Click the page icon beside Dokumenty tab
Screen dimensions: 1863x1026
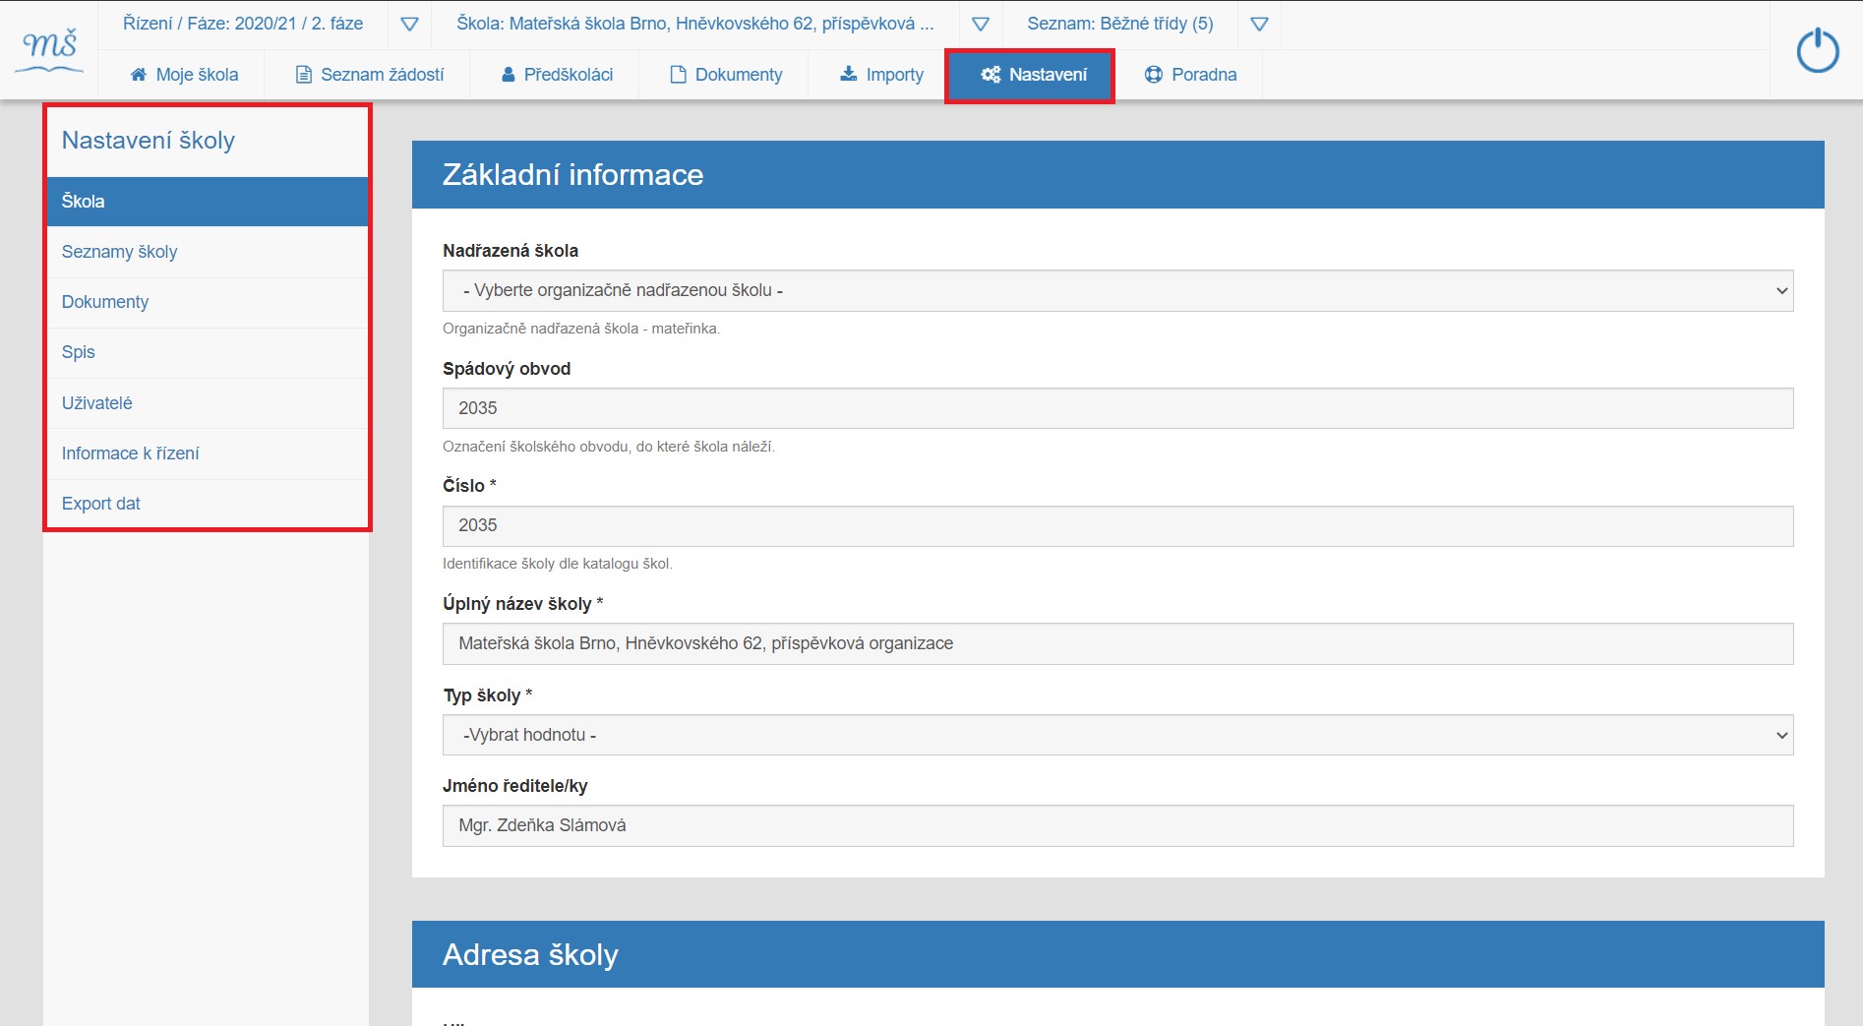678,75
